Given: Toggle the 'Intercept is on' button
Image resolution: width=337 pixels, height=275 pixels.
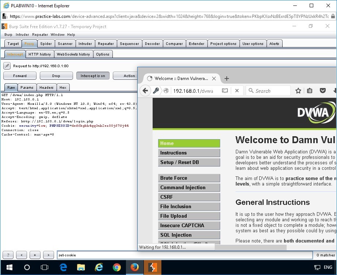Looking at the screenshot, I should point(93,76).
